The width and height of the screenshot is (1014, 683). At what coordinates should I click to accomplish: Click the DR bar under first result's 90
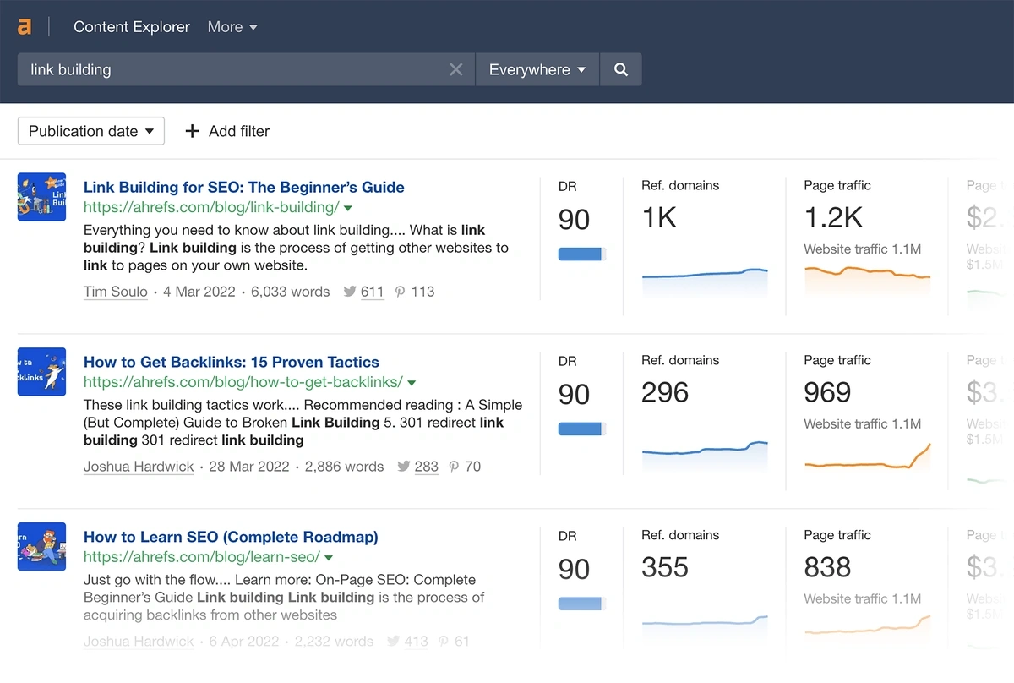582,254
